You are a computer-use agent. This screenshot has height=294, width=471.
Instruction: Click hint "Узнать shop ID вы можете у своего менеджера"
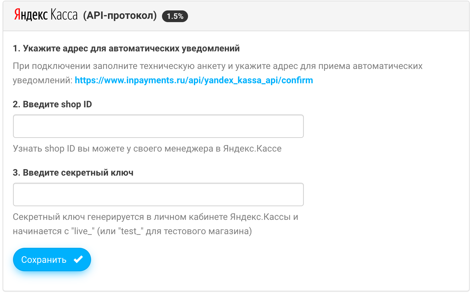pos(113,149)
